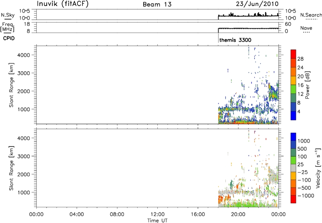
Task: Click the 'Beam 13' heading
Action: point(157,4)
